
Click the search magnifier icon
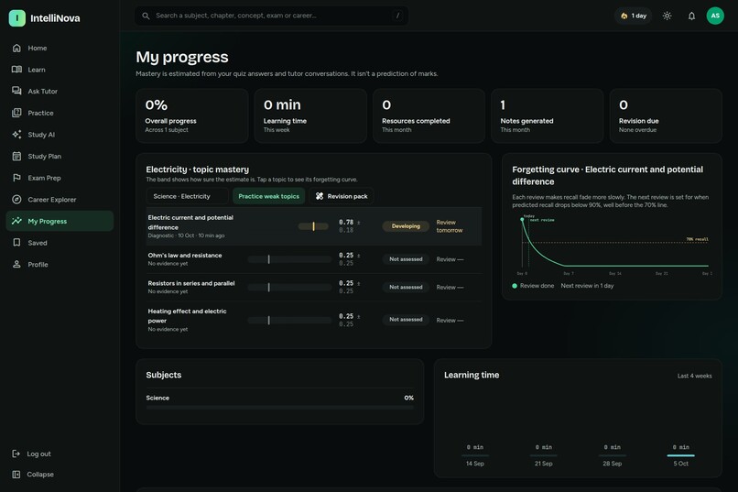pyautogui.click(x=146, y=16)
